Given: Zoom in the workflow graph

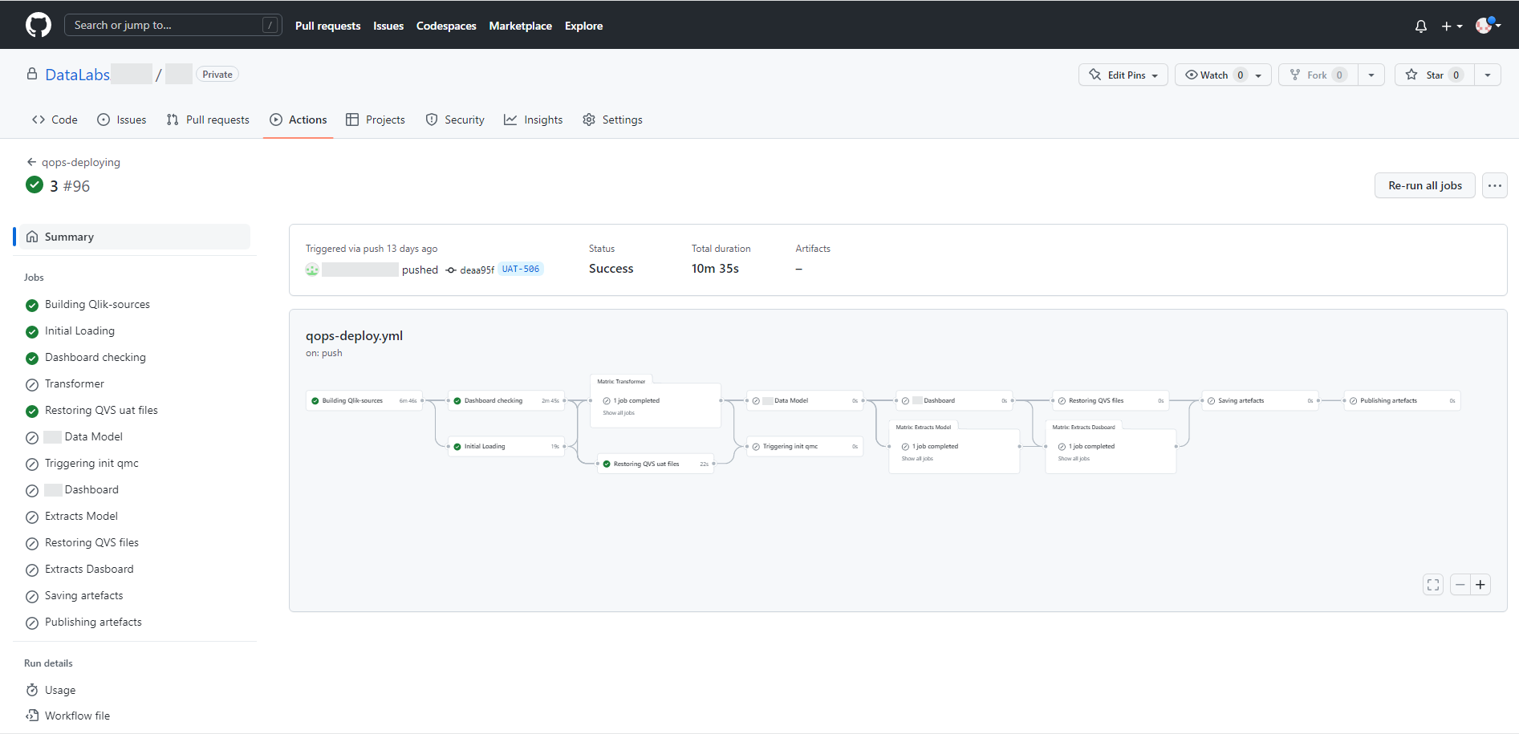Looking at the screenshot, I should pyautogui.click(x=1480, y=585).
